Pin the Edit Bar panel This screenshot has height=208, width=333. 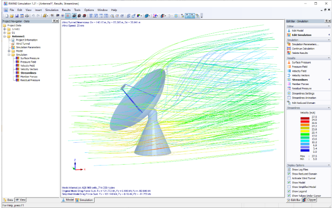[326, 21]
